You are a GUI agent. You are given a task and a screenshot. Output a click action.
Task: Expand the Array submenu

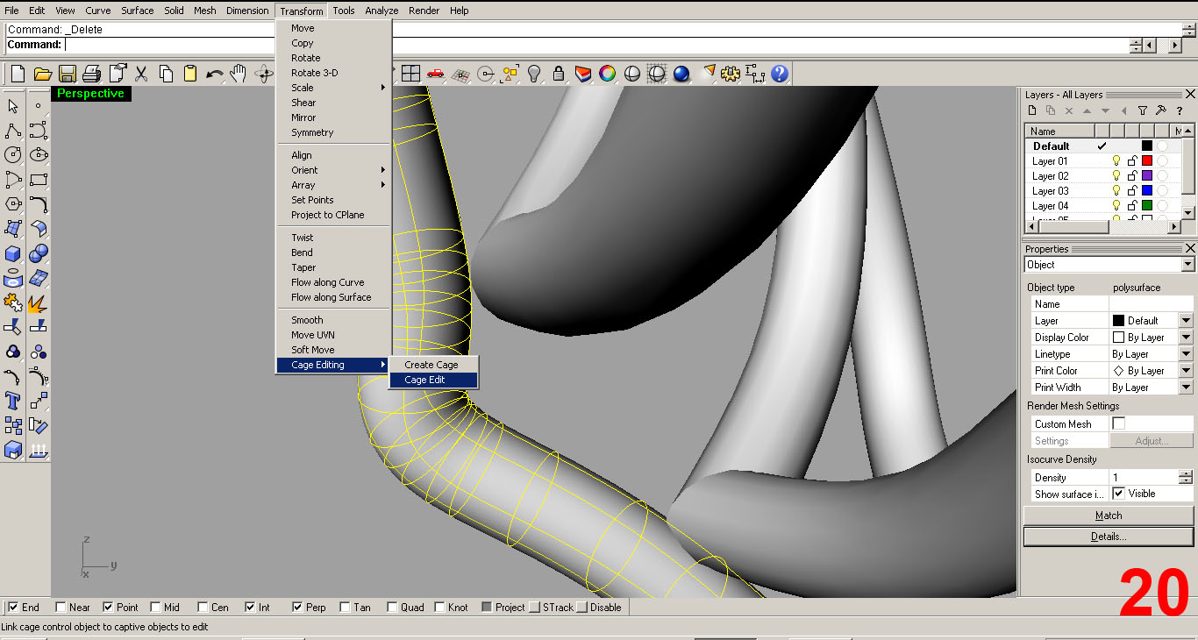[x=333, y=185]
